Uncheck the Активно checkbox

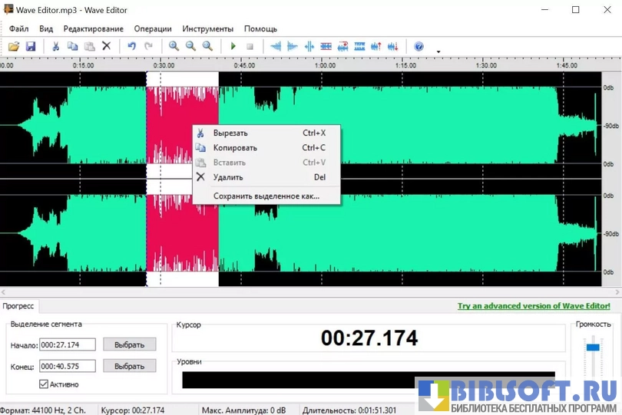(44, 384)
